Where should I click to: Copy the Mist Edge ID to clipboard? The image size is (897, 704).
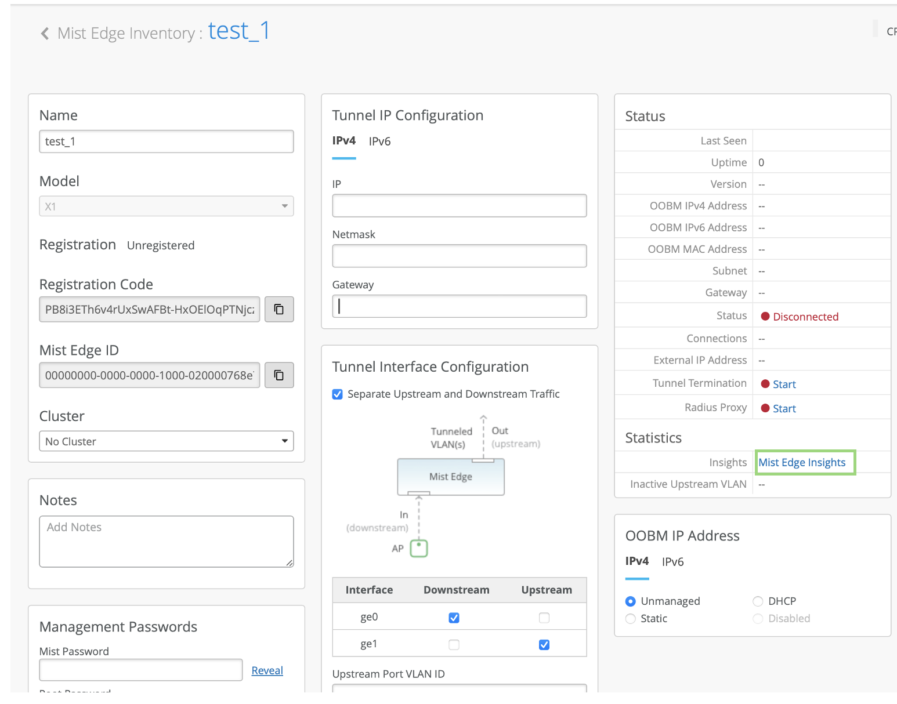point(279,375)
